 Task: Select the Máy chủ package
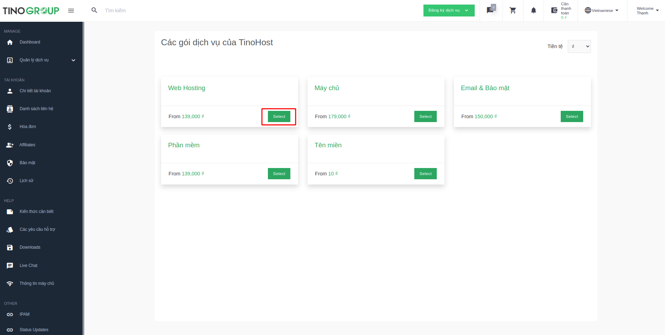click(x=426, y=116)
